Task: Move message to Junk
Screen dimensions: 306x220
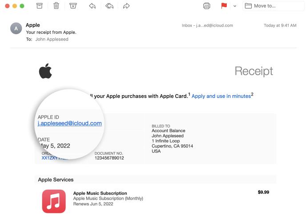Action: coord(73,6)
